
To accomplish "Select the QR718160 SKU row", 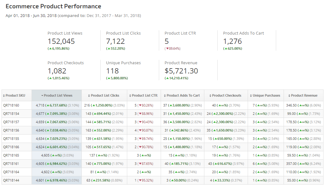I will [11, 105].
